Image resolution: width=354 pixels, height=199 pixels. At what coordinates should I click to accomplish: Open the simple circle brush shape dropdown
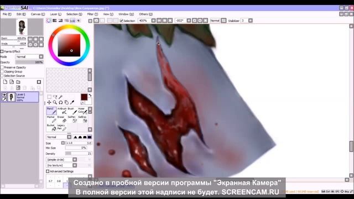coord(75,160)
